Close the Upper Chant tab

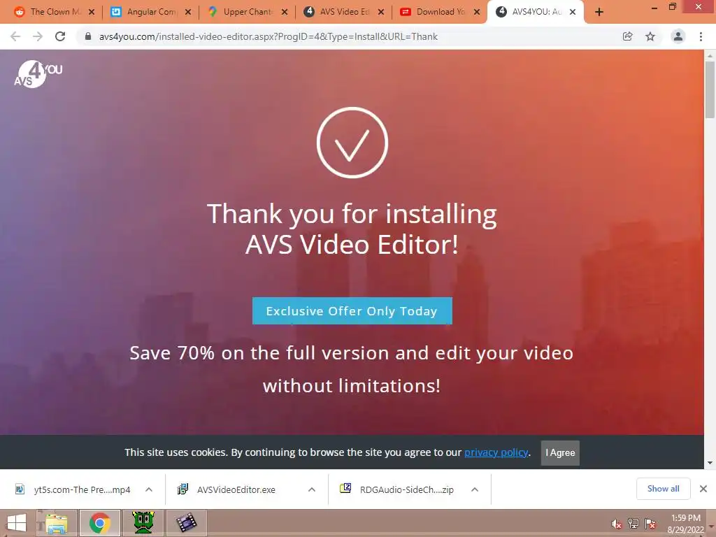pyautogui.click(x=285, y=13)
